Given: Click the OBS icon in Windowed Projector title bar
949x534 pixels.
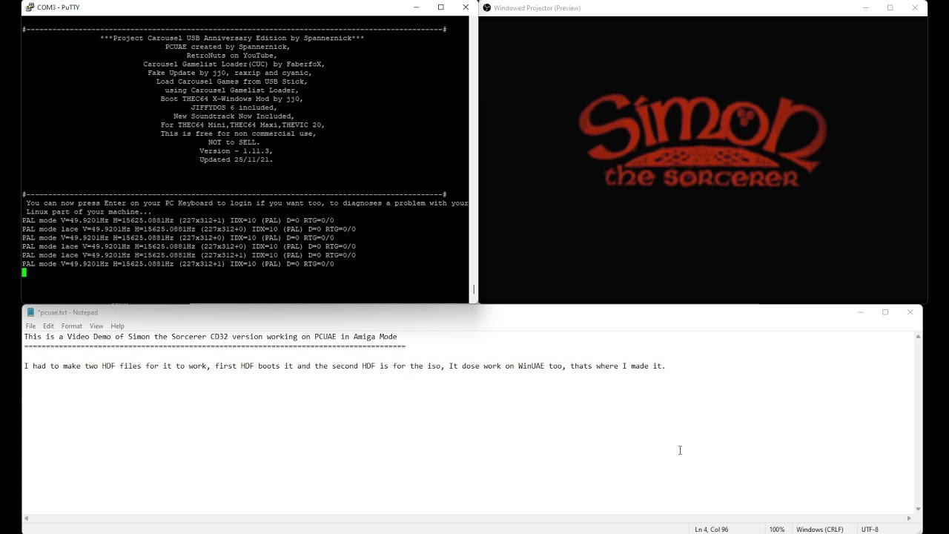Looking at the screenshot, I should click(x=487, y=8).
